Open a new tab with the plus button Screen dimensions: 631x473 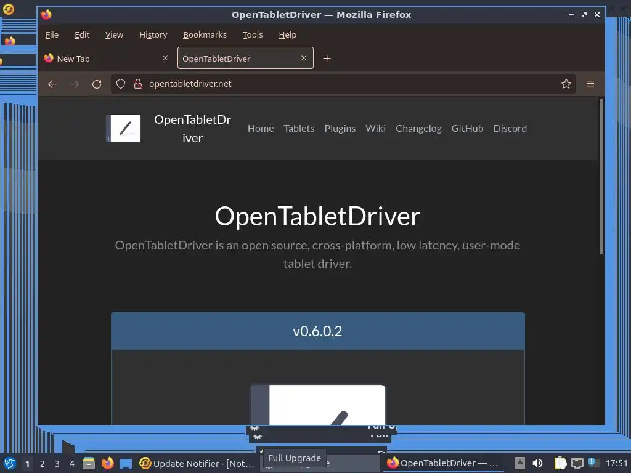(x=327, y=59)
